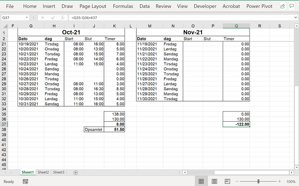Switch to Page Break Preview icon
Viewport: 299px width, 186px height.
coord(227,181)
